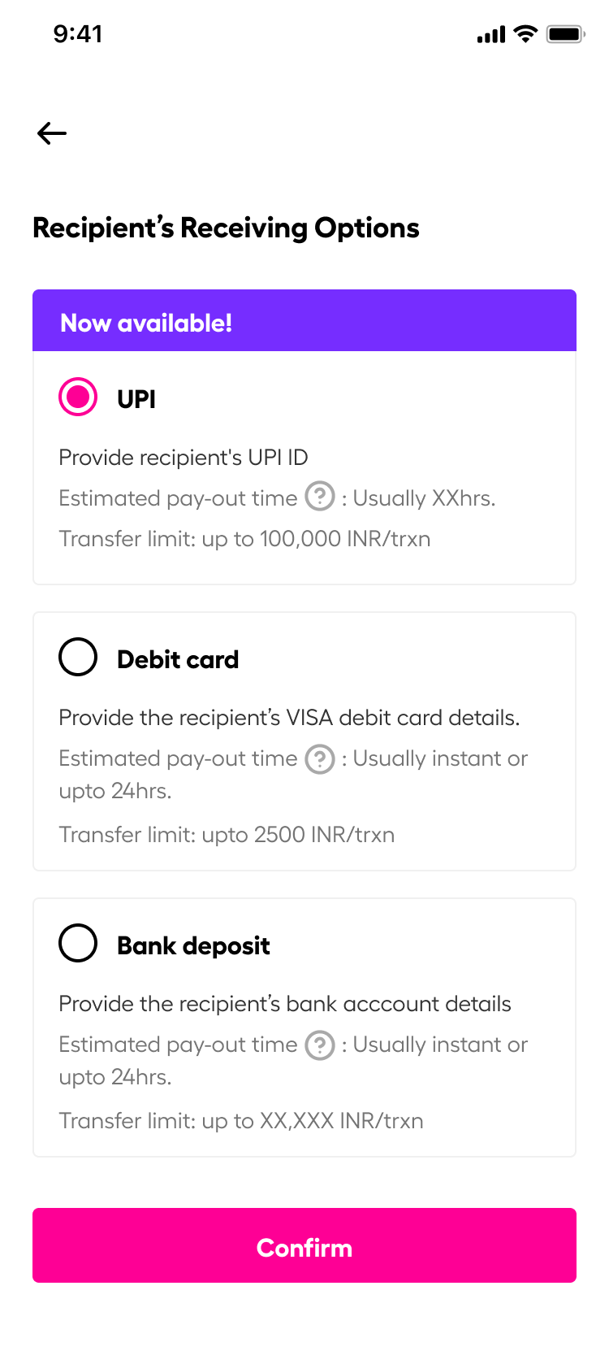Select the UPI radio button
The image size is (609, 1351).
(x=78, y=397)
